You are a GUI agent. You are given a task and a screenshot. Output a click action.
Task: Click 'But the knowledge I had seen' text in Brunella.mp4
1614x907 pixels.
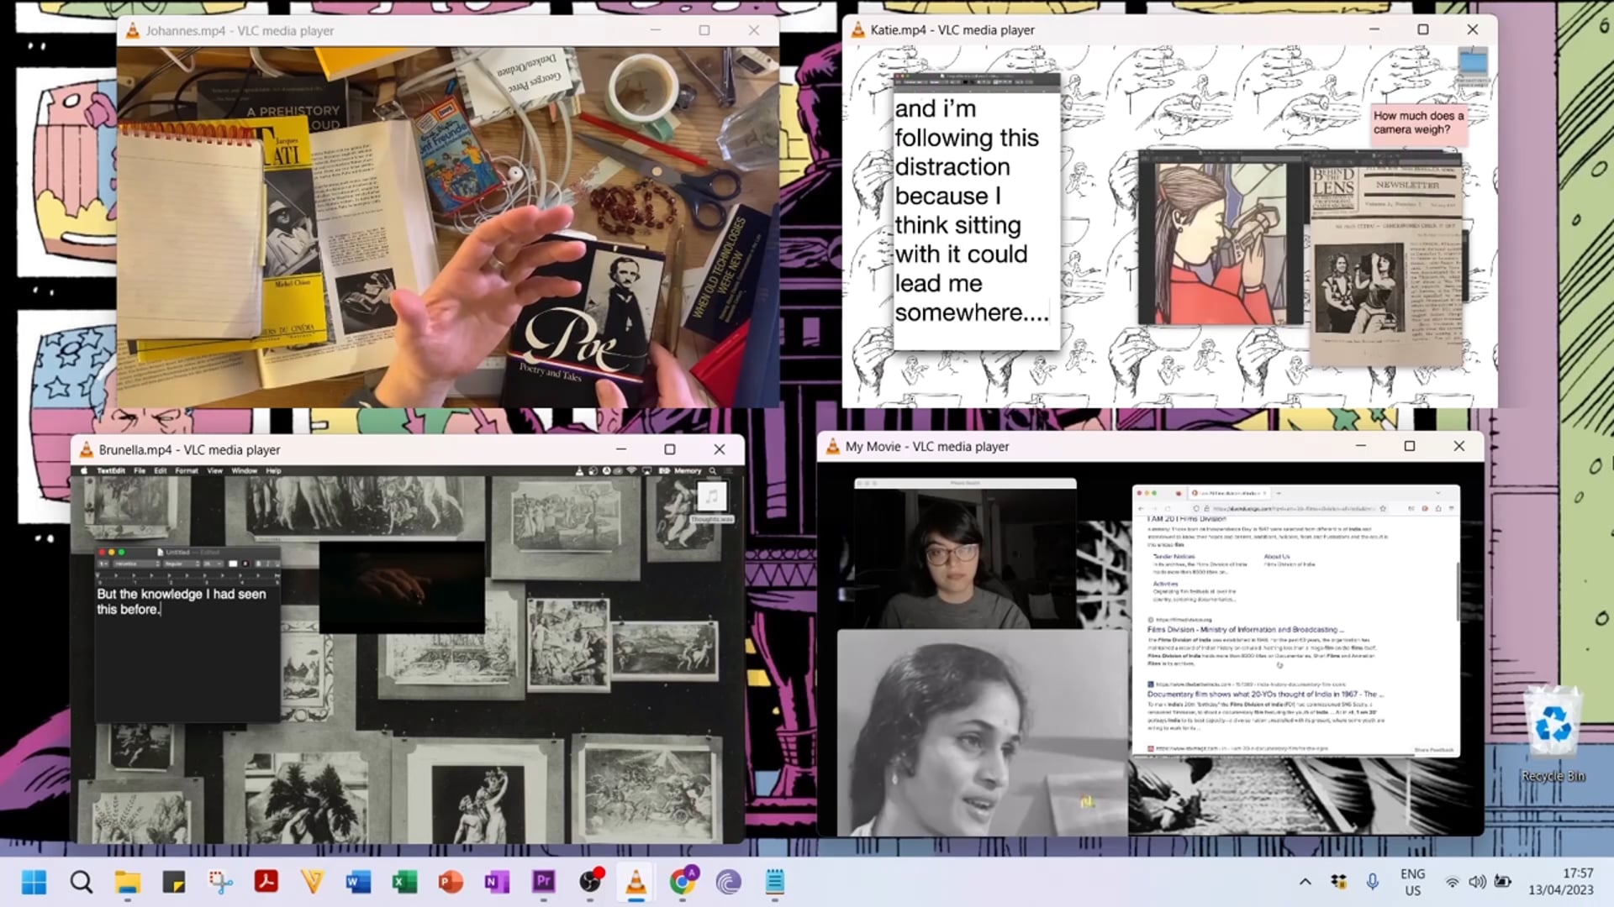click(x=181, y=594)
